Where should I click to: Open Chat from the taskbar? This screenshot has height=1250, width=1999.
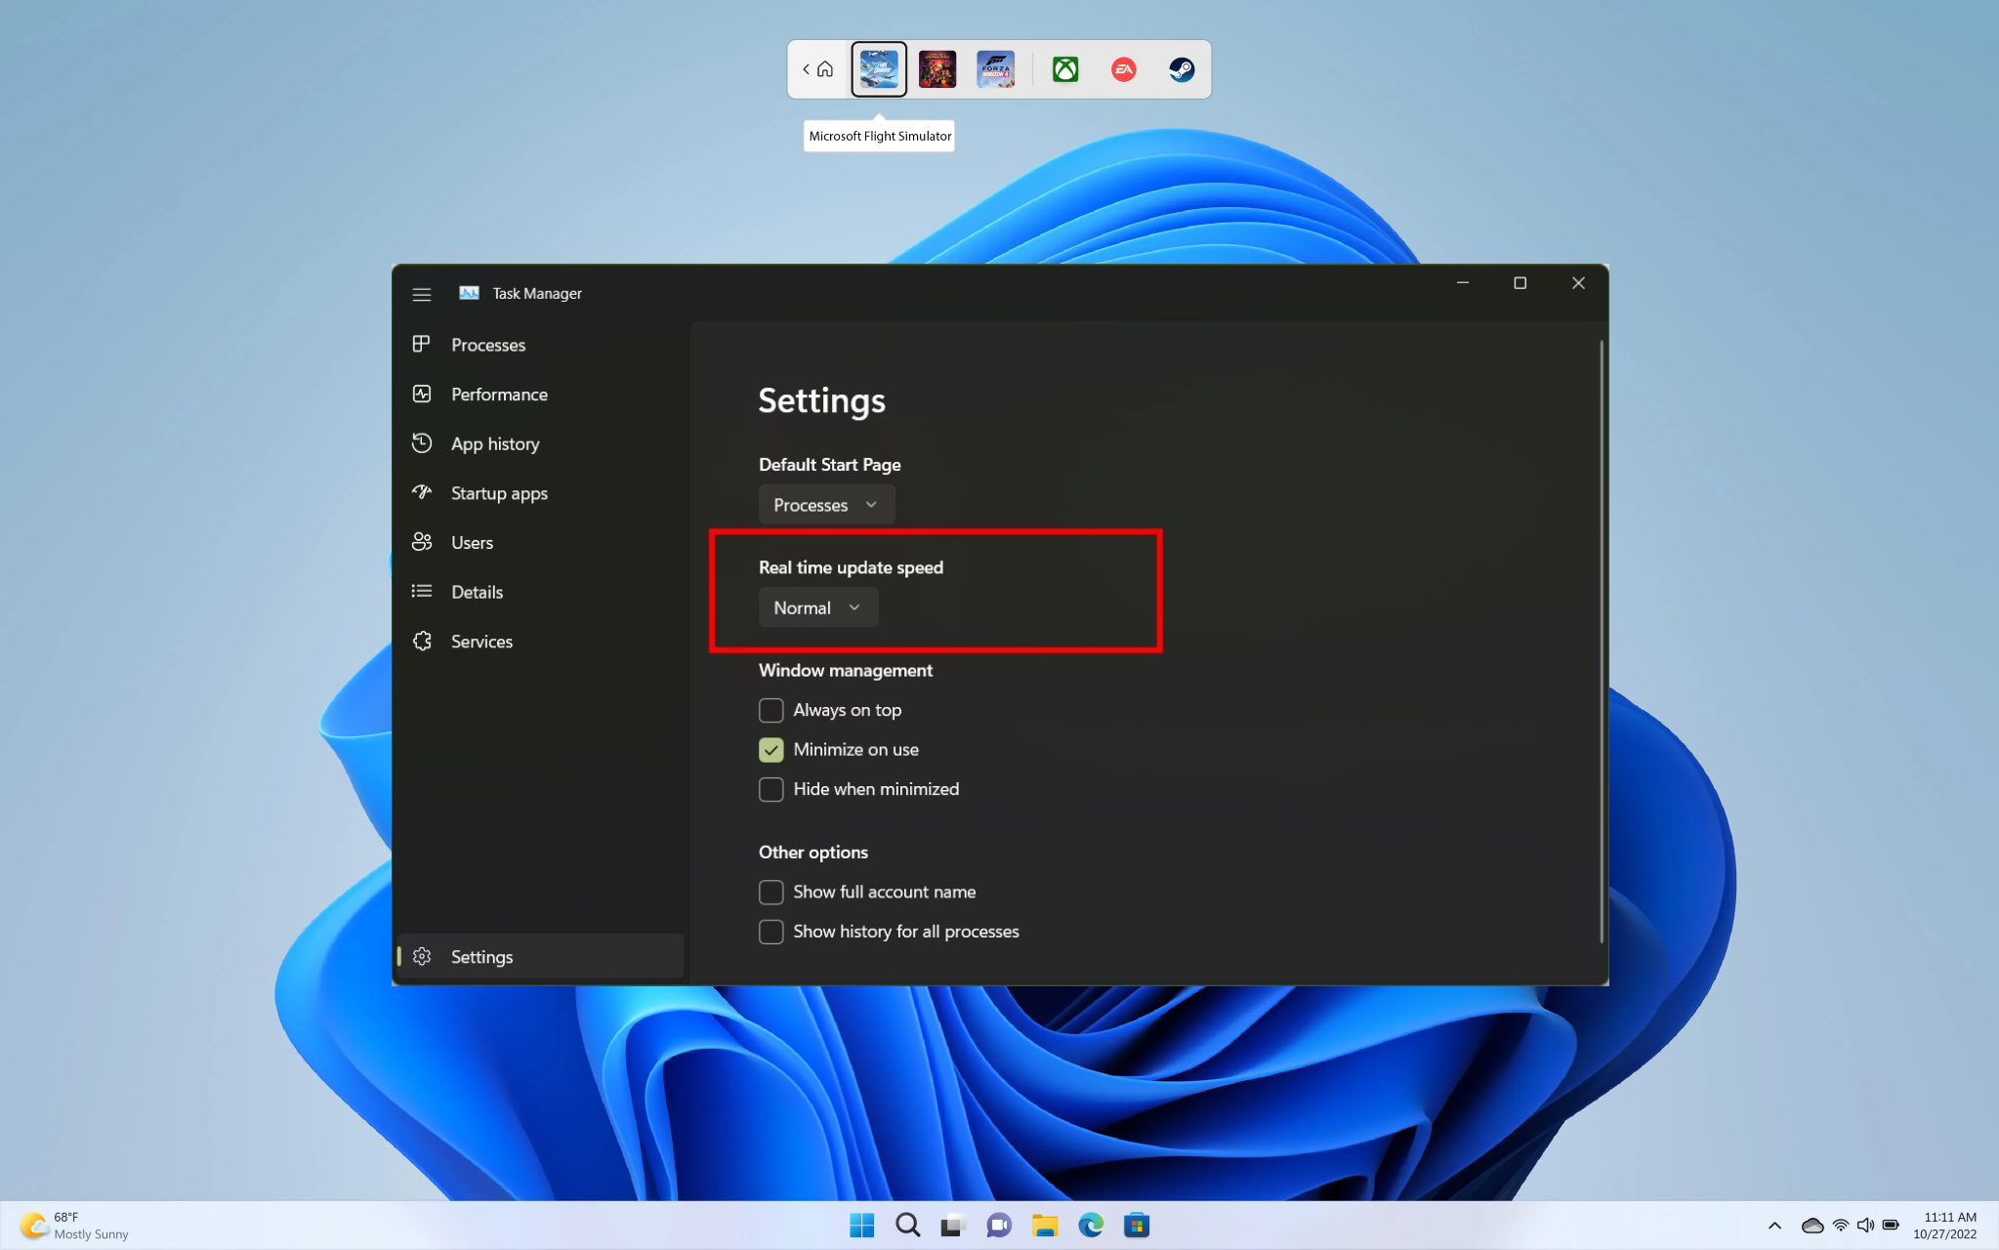pos(999,1225)
